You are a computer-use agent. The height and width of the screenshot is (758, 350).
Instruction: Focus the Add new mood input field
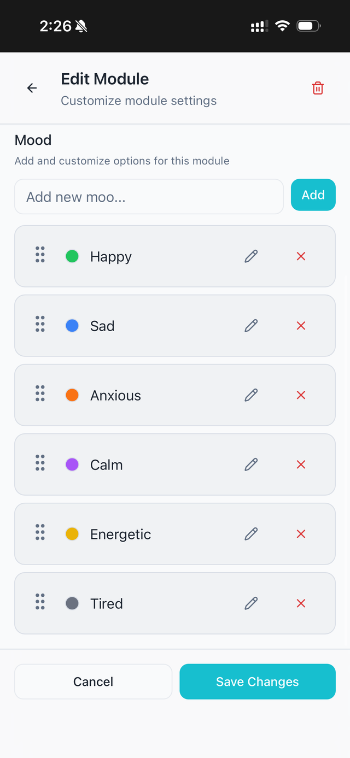149,195
